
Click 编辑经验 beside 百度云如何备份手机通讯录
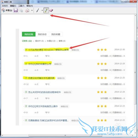61,78
